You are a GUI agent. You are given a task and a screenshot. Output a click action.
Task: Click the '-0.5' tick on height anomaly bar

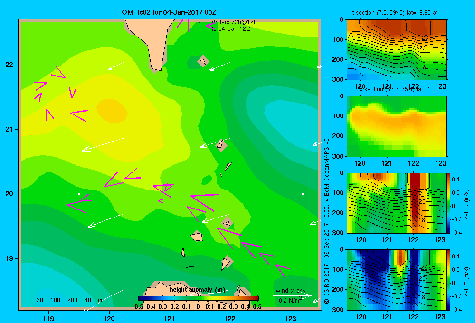click(x=138, y=307)
